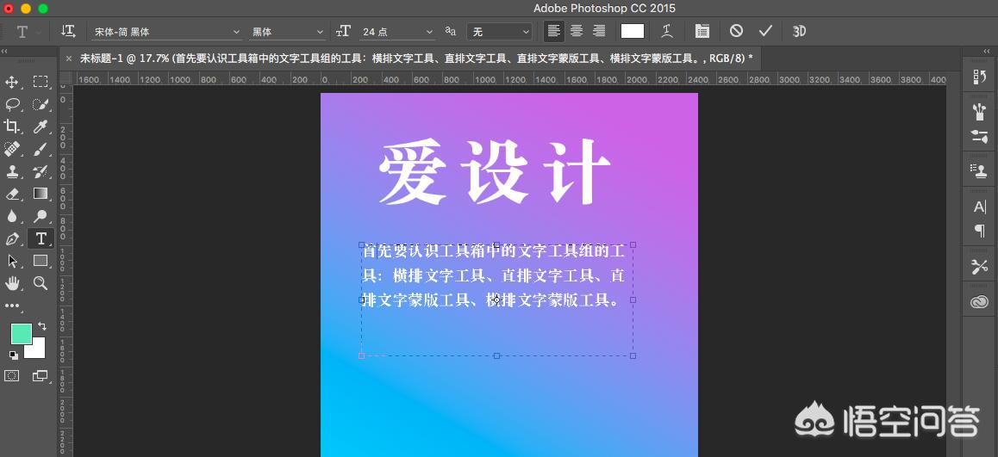This screenshot has width=998, height=457.
Task: Open the Paragraph panel icon
Action: (x=980, y=230)
